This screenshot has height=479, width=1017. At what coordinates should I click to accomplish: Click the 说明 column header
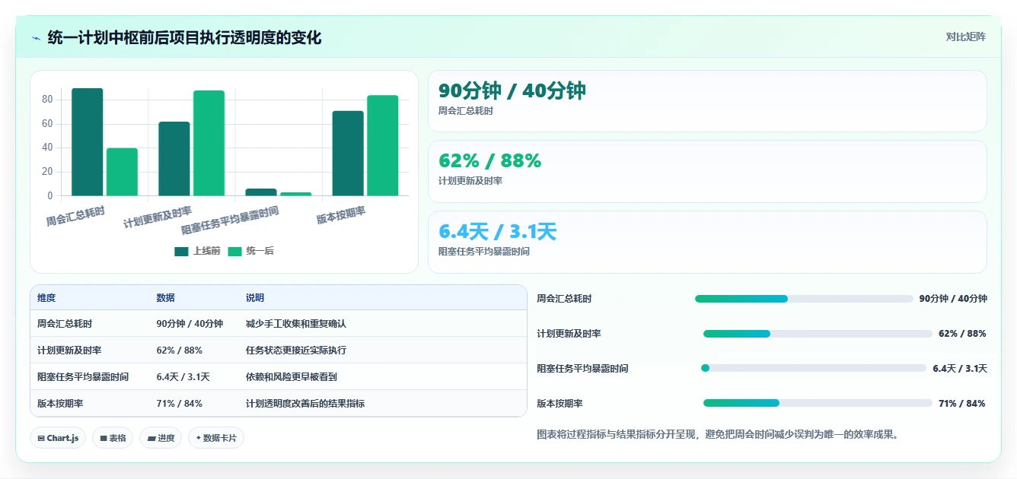pyautogui.click(x=255, y=298)
